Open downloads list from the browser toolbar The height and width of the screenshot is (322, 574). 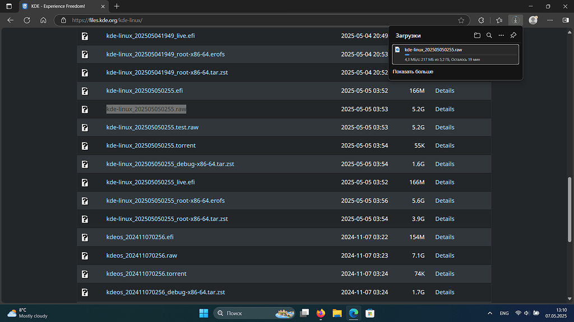(x=515, y=20)
